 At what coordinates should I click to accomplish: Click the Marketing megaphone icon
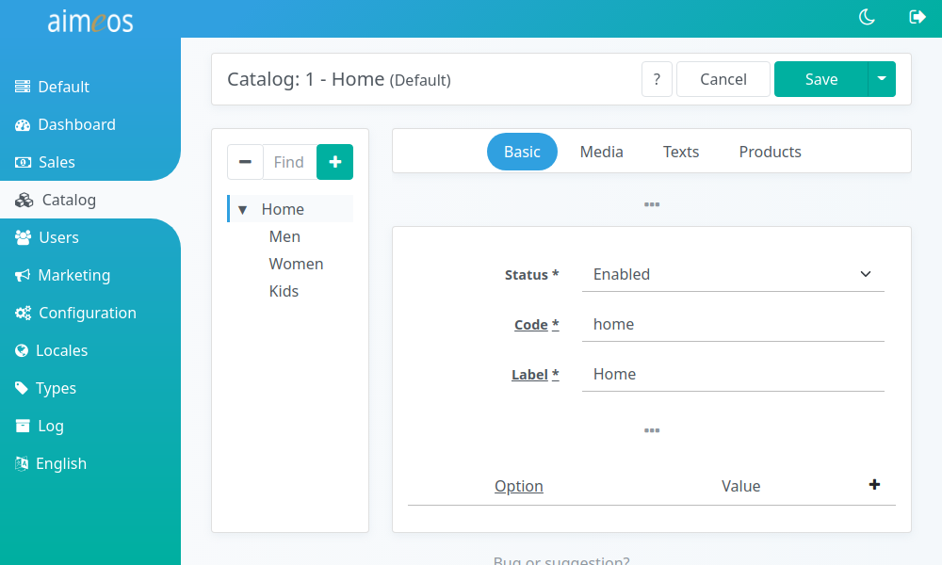tap(23, 276)
